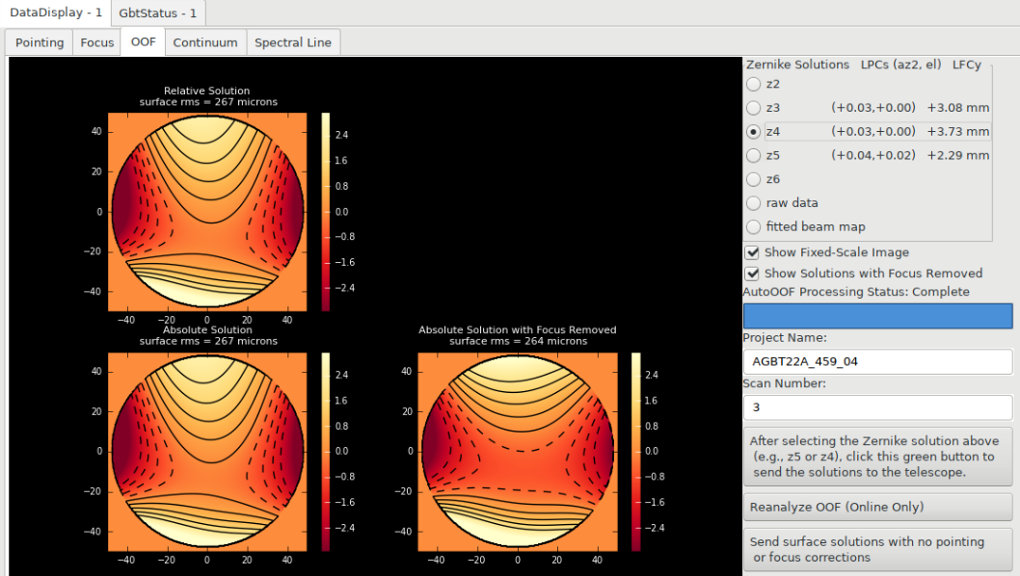Click the Zernike Solutions header label

pyautogui.click(x=797, y=65)
